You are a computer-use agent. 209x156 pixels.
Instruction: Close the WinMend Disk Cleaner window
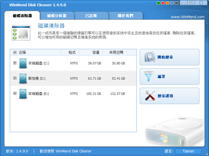point(201,3)
